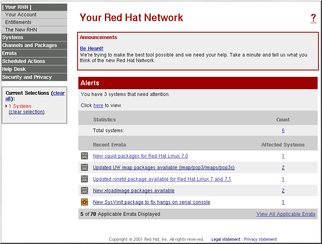This screenshot has width=322, height=244.
Task: Click red arrow beside 1 Systems selection
Action: 6,106
